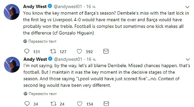Like the second tweet with 154 likes
The height and width of the screenshot is (107, 194).
79,104
